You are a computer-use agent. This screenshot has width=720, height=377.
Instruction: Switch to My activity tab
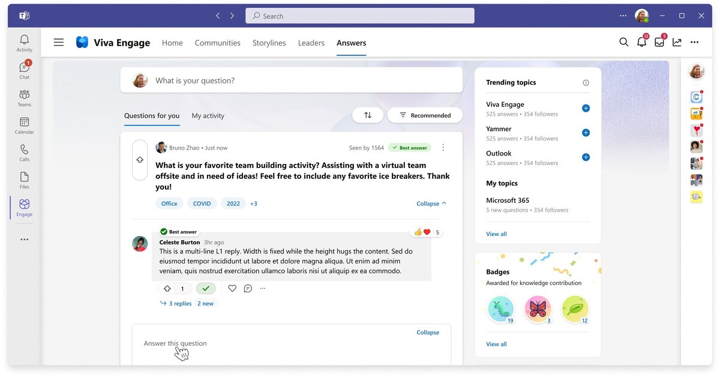pos(208,116)
